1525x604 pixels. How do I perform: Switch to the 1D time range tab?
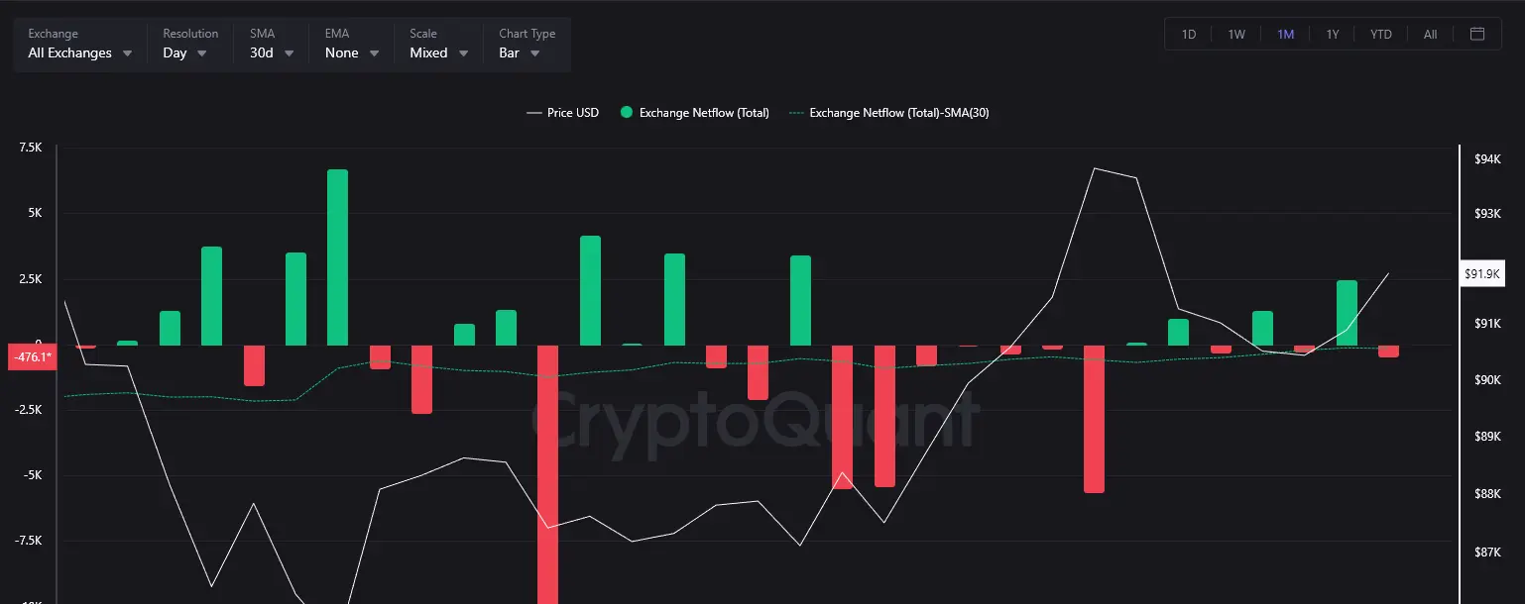[1187, 33]
